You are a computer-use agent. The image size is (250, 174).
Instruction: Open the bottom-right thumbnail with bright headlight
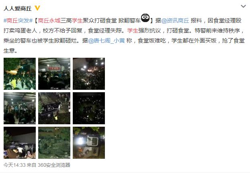point(89,143)
